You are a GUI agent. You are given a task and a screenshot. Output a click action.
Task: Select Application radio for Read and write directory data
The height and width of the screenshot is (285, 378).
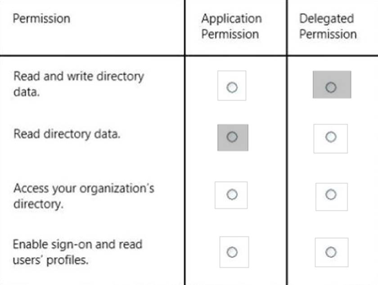coord(232,87)
